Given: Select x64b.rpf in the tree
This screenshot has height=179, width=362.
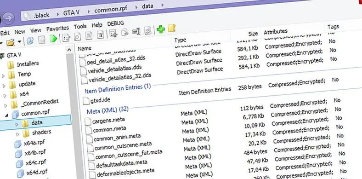Looking at the screenshot, I should click(x=35, y=153).
